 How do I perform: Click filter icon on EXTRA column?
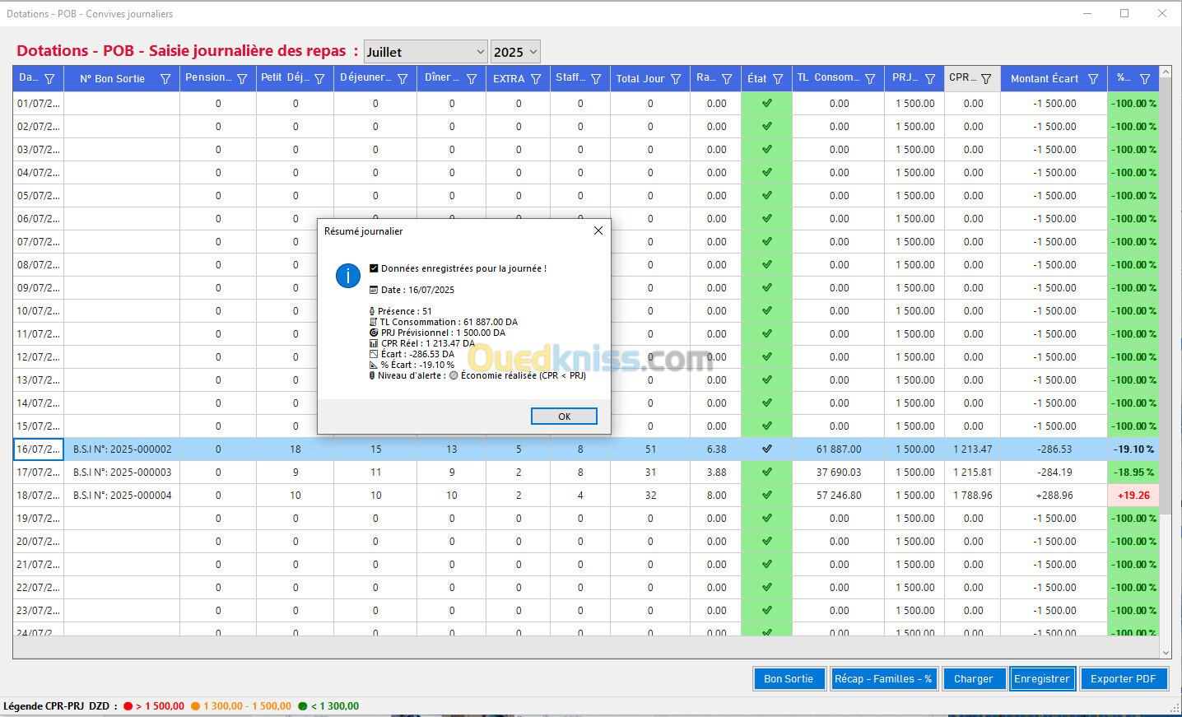click(x=536, y=79)
